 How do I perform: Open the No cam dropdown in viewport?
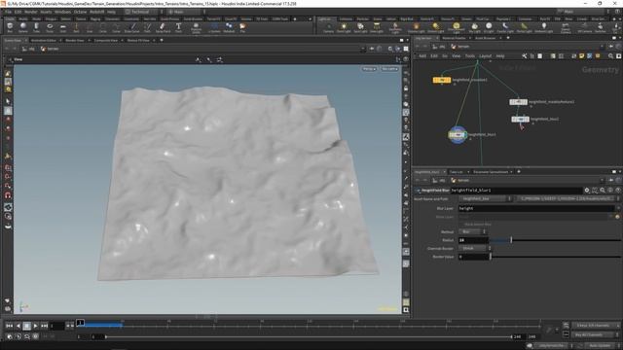(389, 69)
